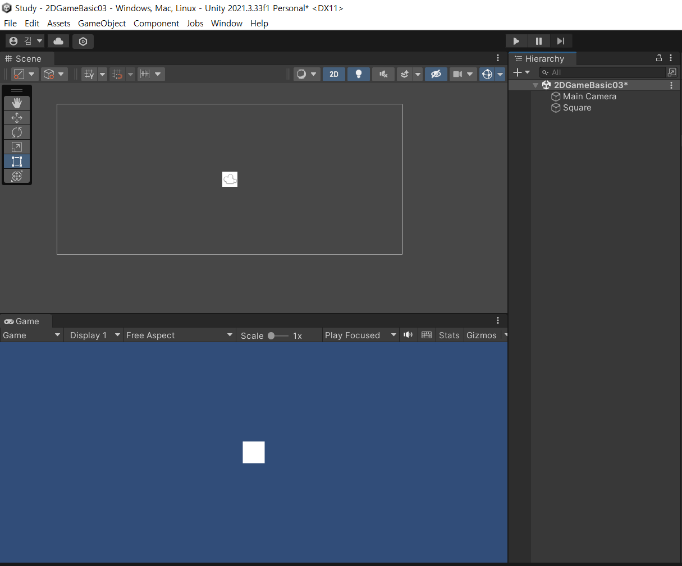Screen dimensions: 682x566
Task: Open the Free Aspect dropdown
Action: point(179,335)
